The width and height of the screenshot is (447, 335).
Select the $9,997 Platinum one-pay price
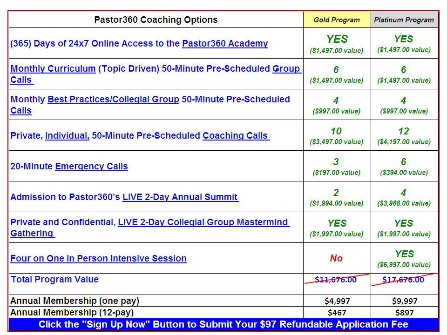coord(404,301)
